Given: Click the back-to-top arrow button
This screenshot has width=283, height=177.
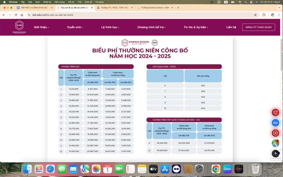Looking at the screenshot, I should [275, 154].
